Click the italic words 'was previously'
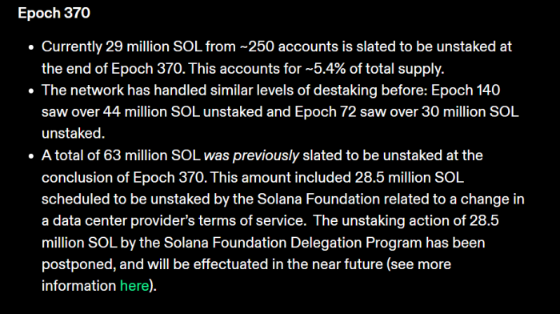The height and width of the screenshot is (314, 560). coord(251,155)
